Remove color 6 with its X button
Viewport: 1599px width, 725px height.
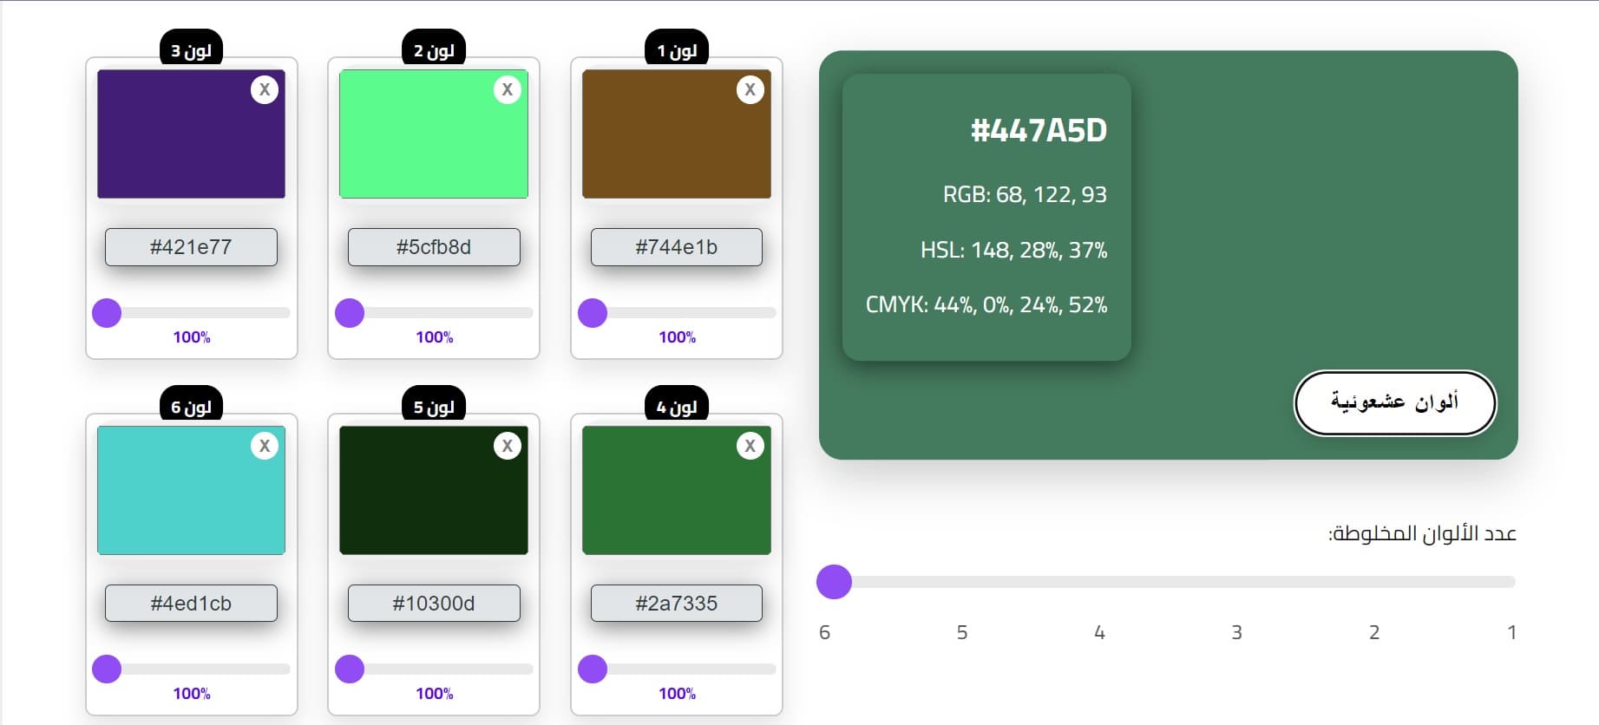click(x=265, y=446)
